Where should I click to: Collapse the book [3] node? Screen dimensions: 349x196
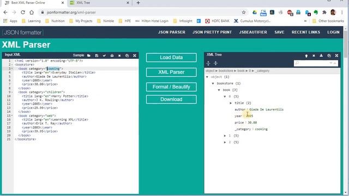click(219, 90)
